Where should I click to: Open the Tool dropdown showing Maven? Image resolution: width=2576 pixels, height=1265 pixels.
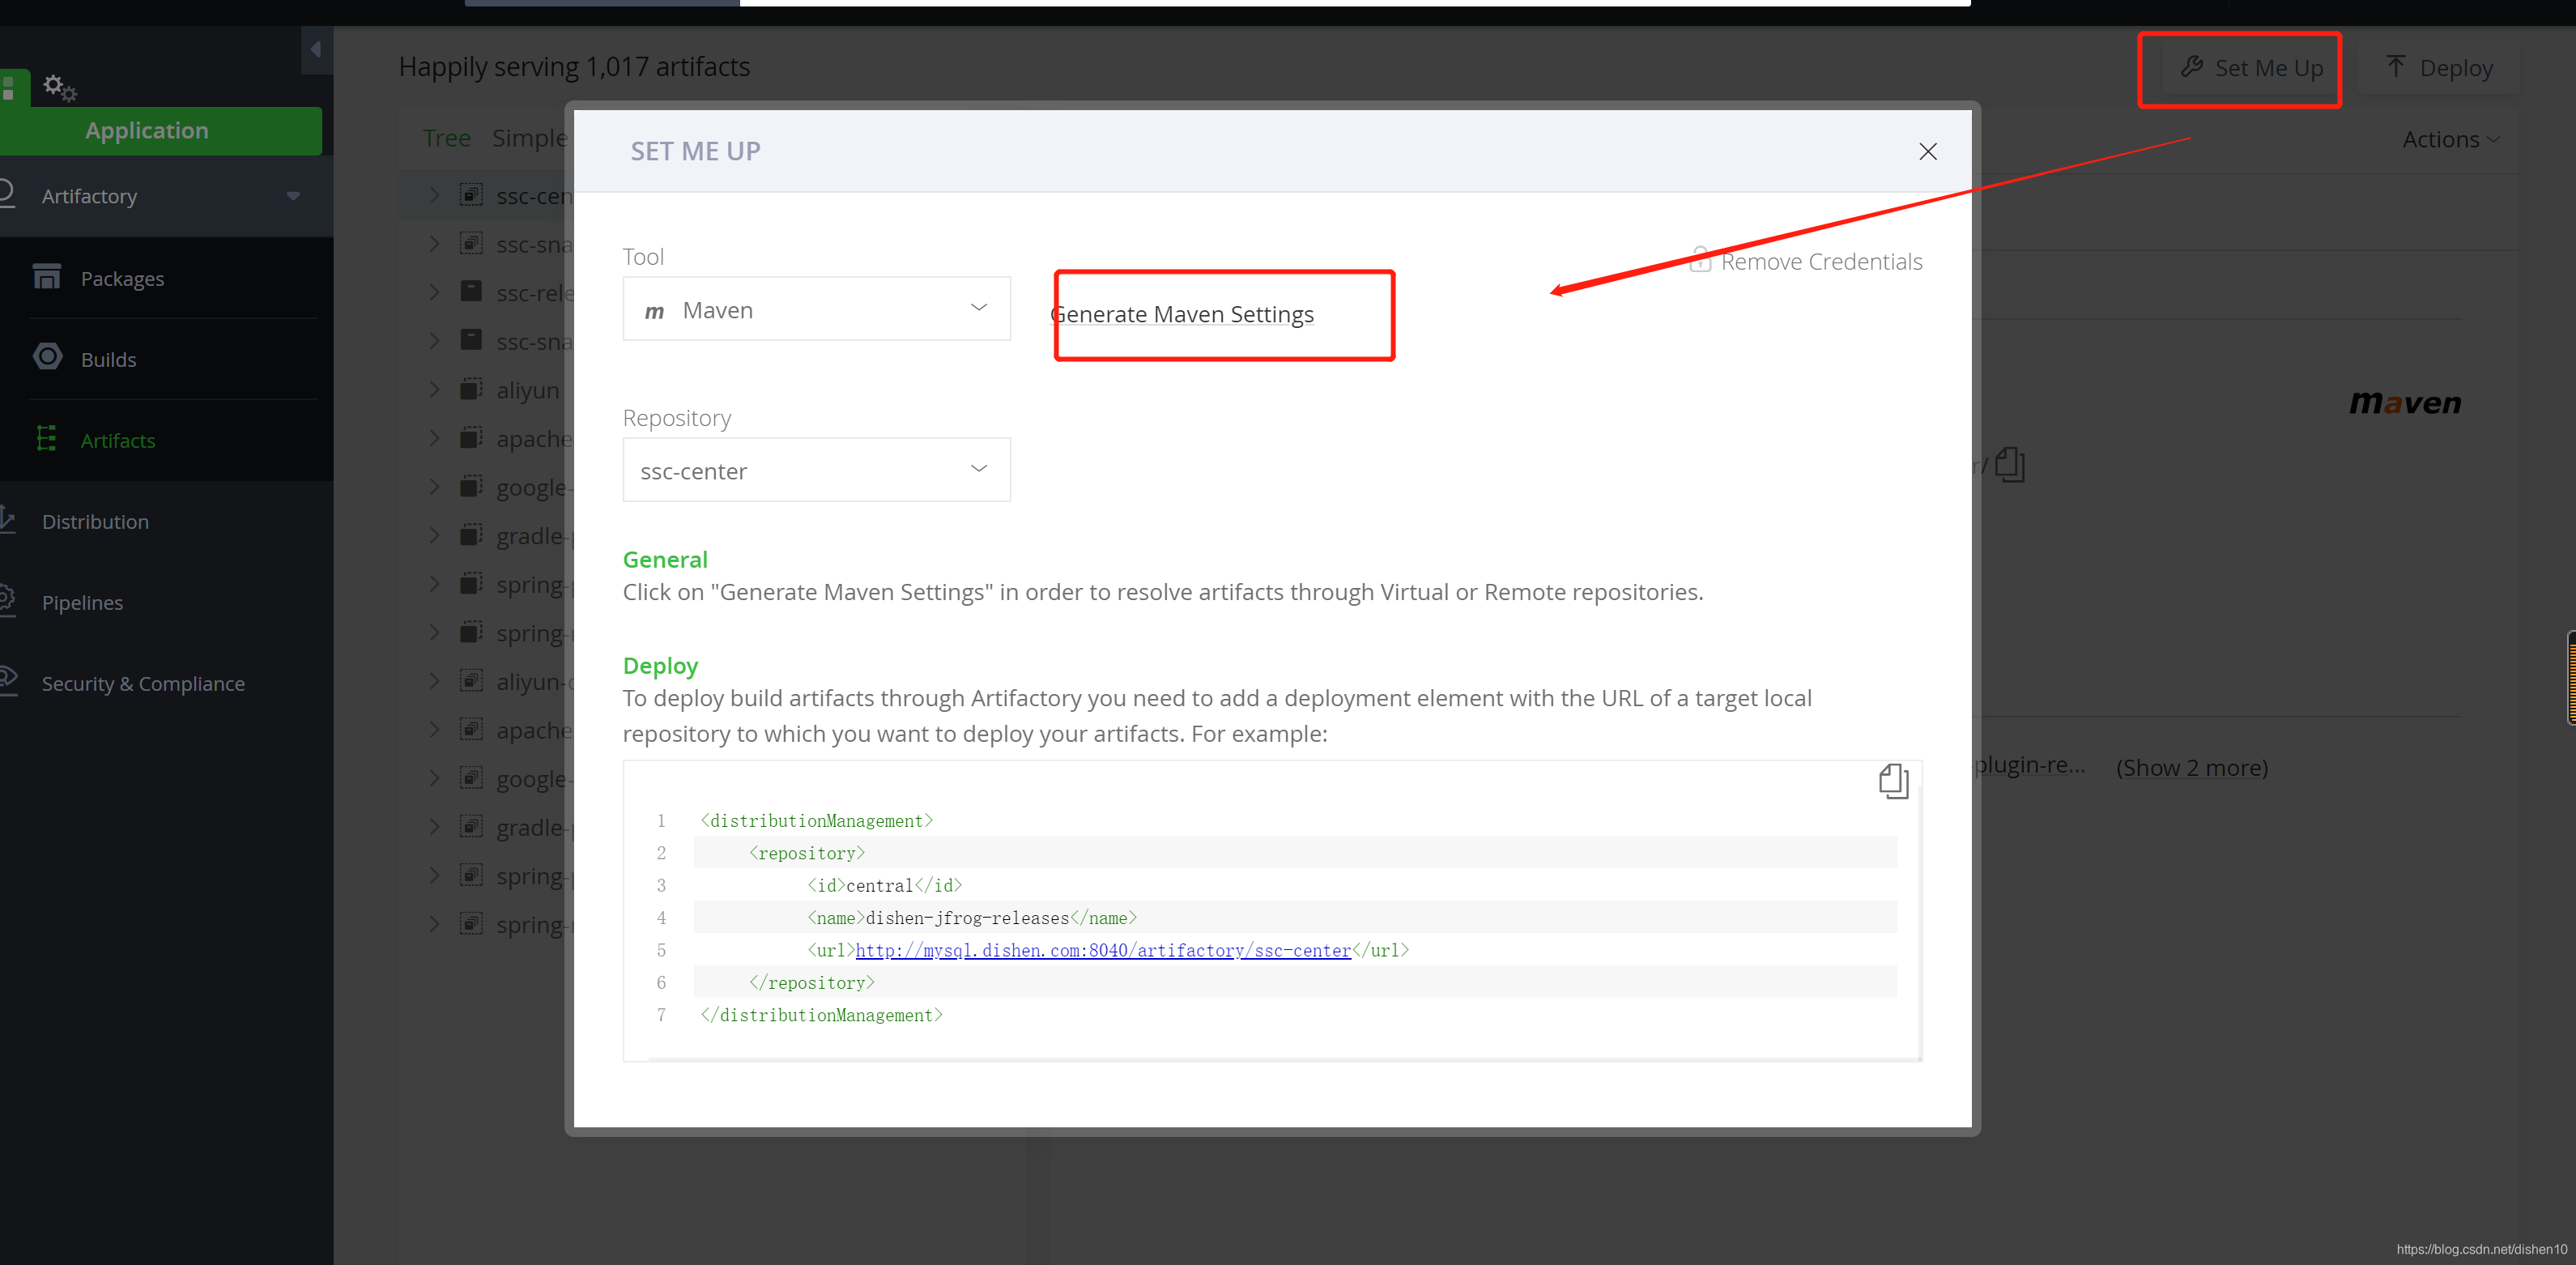(816, 309)
